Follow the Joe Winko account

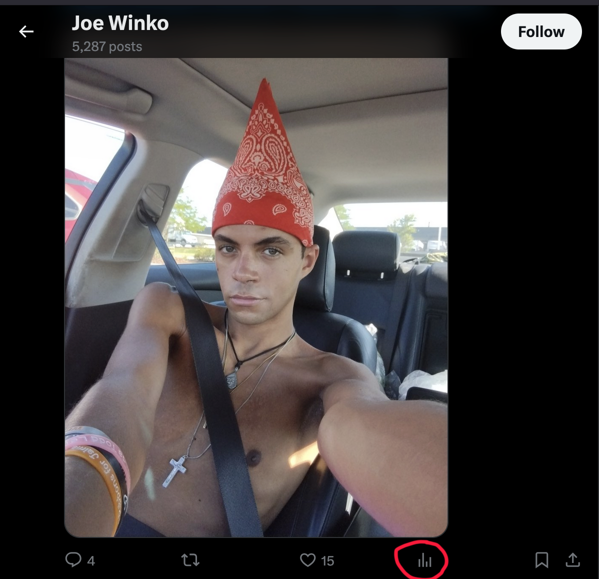[541, 31]
